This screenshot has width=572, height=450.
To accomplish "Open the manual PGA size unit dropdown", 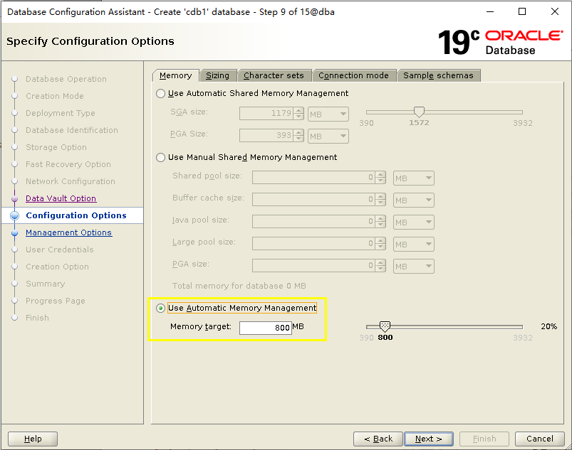I will [x=414, y=266].
